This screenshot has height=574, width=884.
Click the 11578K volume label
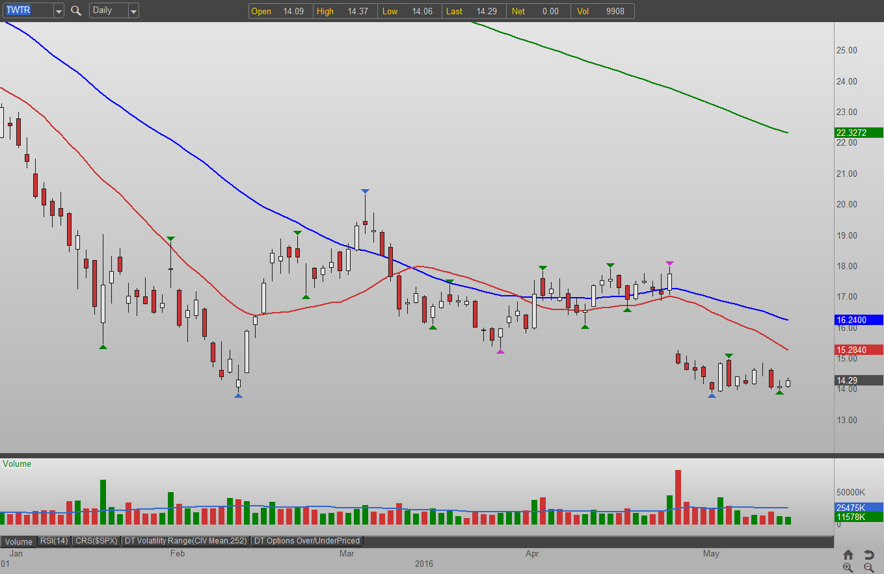[859, 517]
